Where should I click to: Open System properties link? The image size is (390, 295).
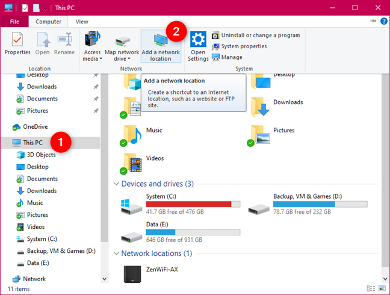coord(240,46)
